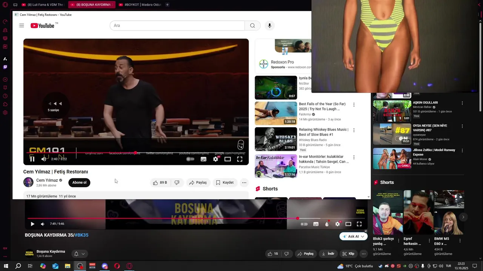This screenshot has width=483, height=271.
Task: Open a new browser tab with plus
Action: [167, 5]
